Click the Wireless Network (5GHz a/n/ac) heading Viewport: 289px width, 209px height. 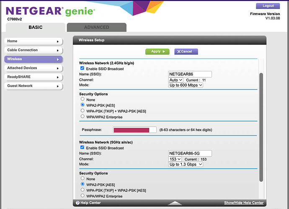106,142
